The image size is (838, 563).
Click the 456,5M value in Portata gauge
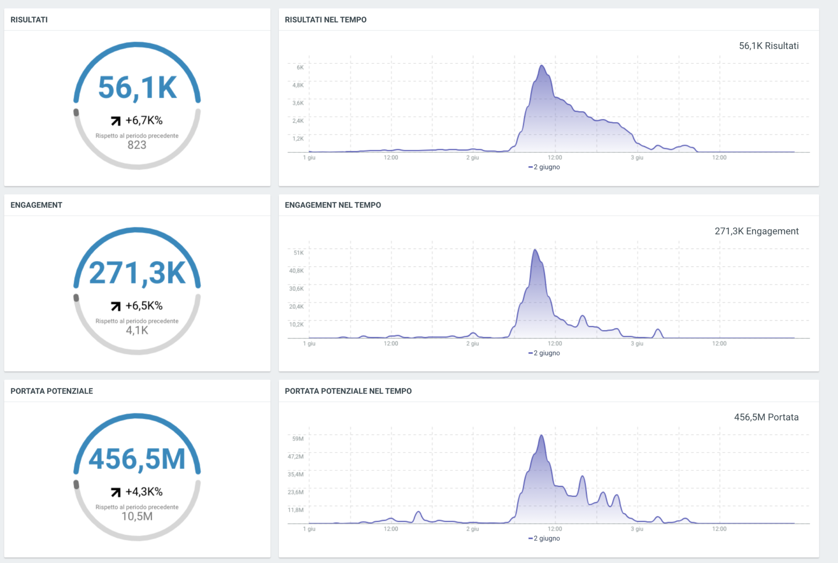point(137,459)
